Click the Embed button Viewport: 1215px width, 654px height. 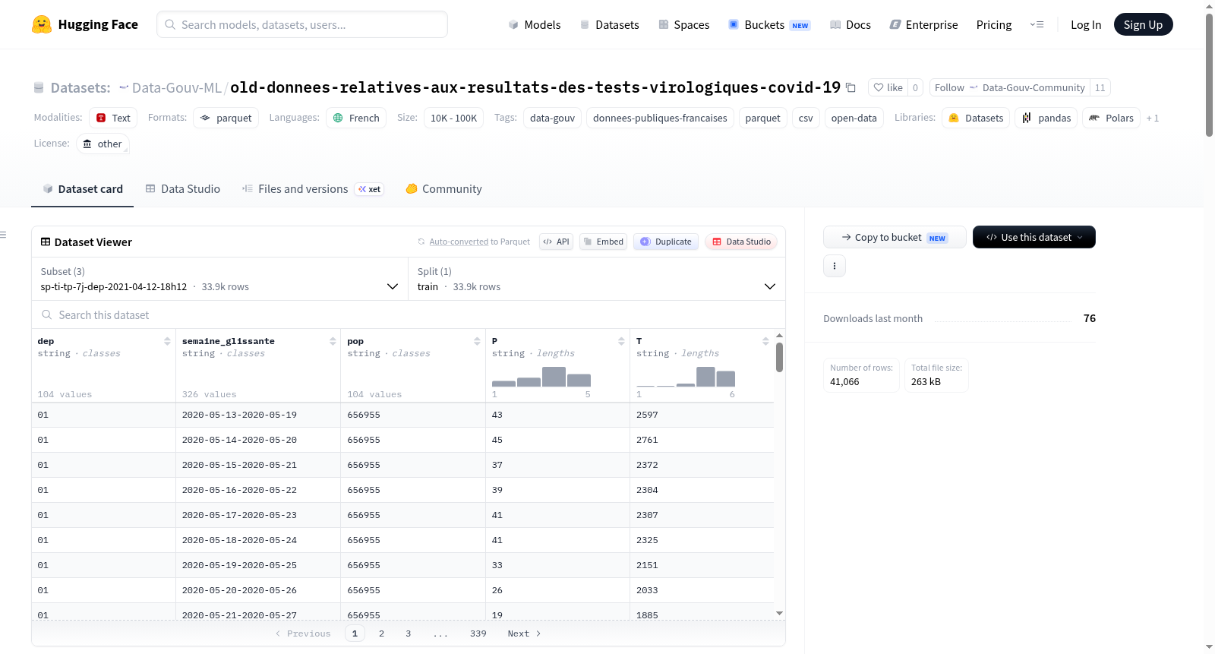[604, 242]
